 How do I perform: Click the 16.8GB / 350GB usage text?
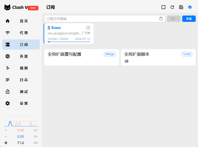58,39
